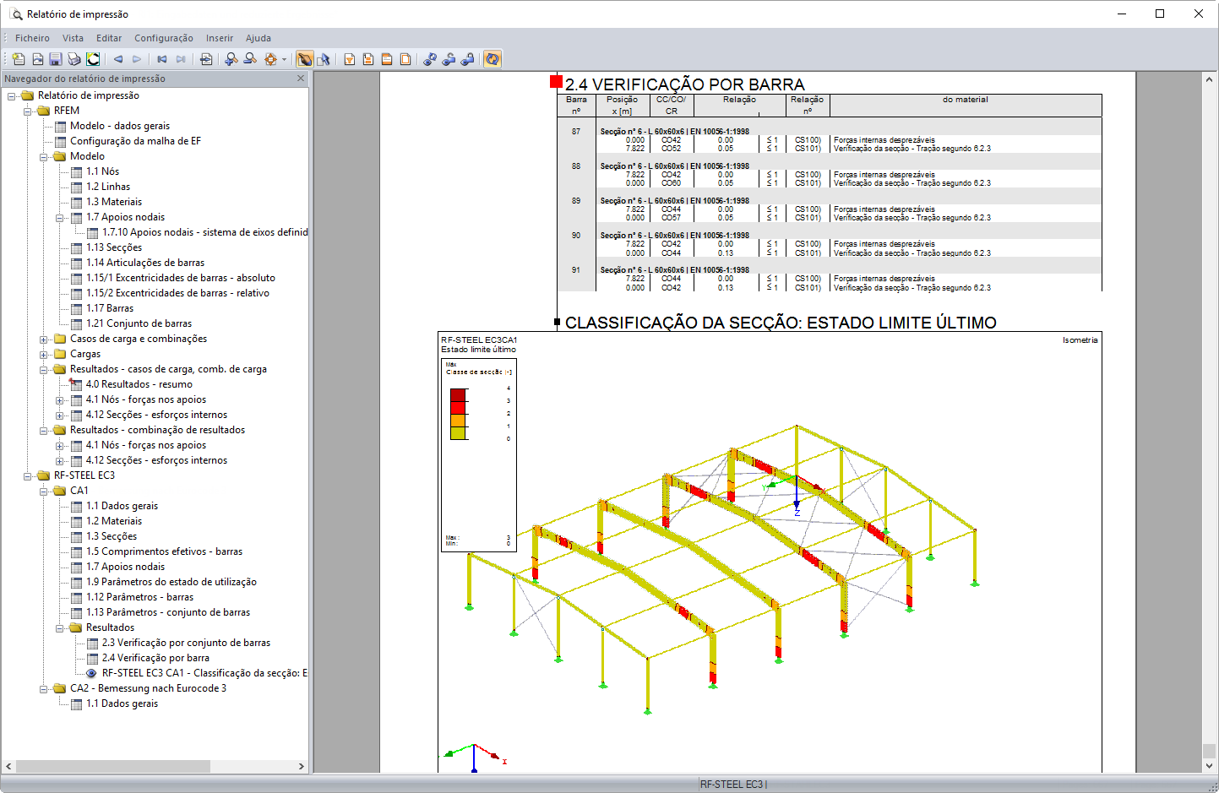Click the last chain link icon
This screenshot has height=793, width=1219.
coord(467,59)
